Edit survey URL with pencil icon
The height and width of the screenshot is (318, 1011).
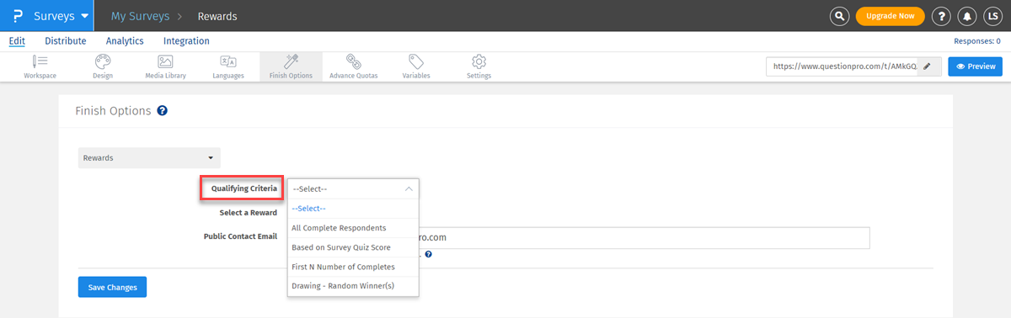tap(927, 66)
